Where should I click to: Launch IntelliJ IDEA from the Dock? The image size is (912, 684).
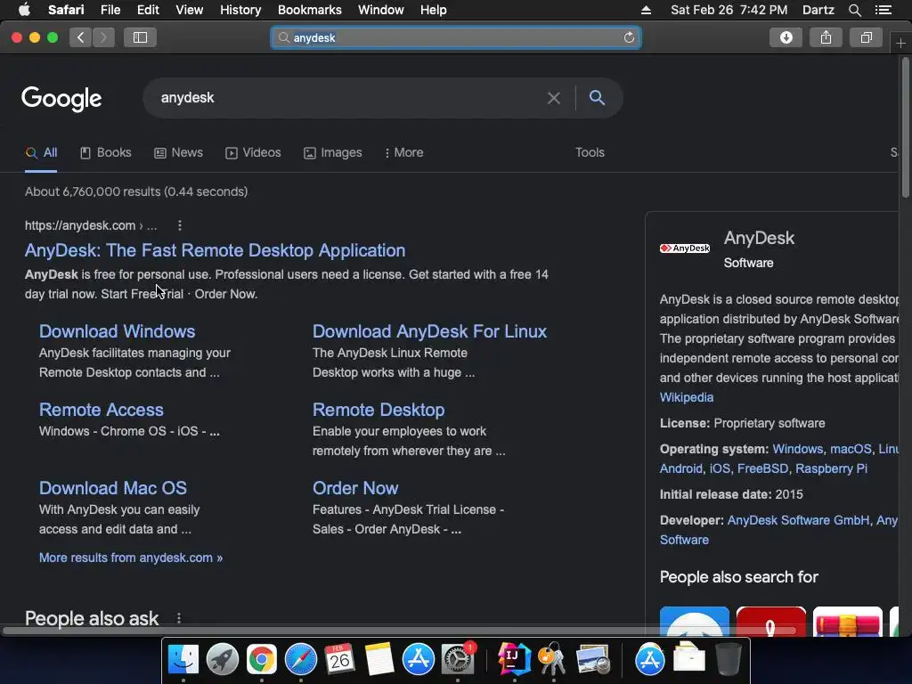click(514, 660)
